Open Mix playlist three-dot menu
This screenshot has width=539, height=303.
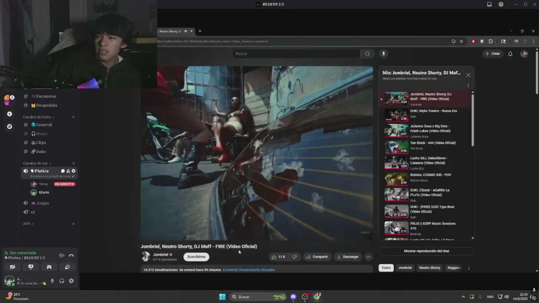point(468,85)
